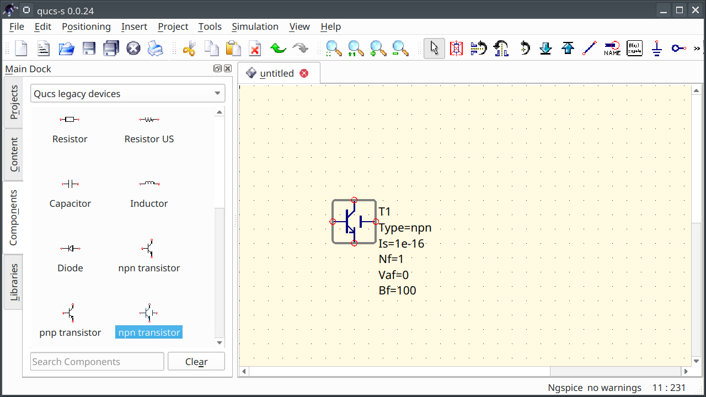Activate the wire drawing tool
The height and width of the screenshot is (397, 706).
click(x=589, y=49)
